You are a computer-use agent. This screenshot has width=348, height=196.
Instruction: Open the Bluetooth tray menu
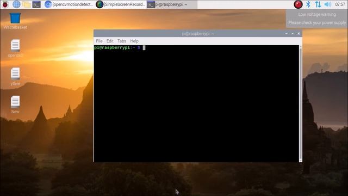pyautogui.click(x=308, y=4)
